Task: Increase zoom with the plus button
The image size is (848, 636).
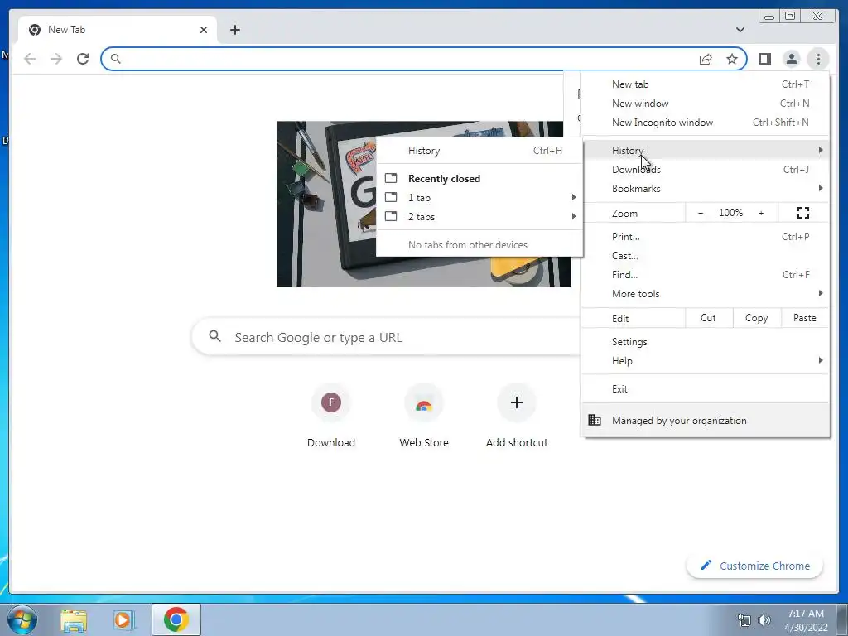Action: coord(761,213)
